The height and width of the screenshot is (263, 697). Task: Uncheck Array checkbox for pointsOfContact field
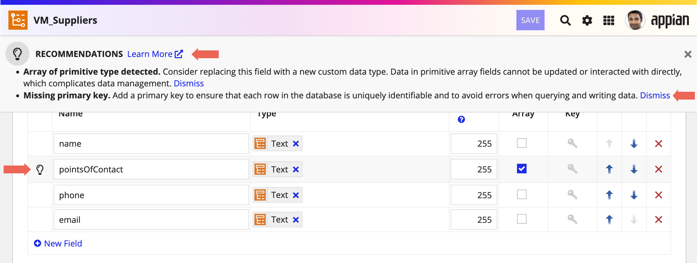[522, 169]
